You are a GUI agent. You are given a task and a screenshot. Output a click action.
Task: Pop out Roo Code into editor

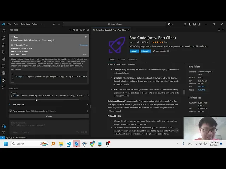pyautogui.click(x=84, y=30)
